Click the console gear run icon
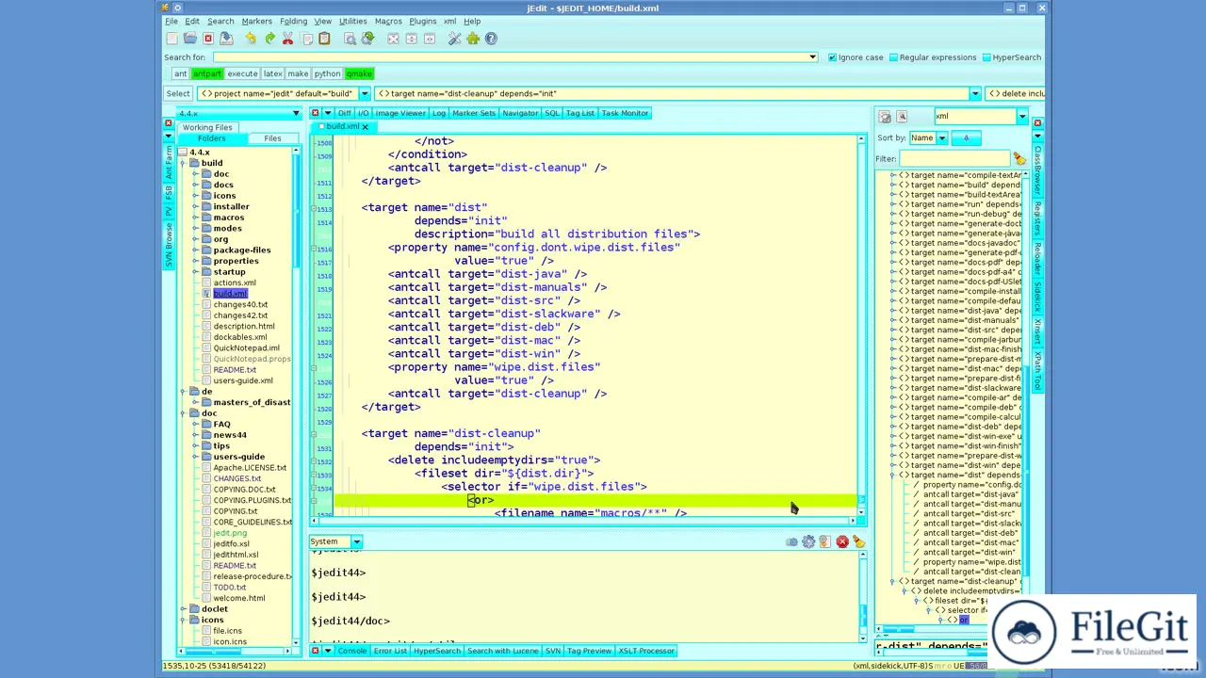The image size is (1206, 678). [x=808, y=541]
